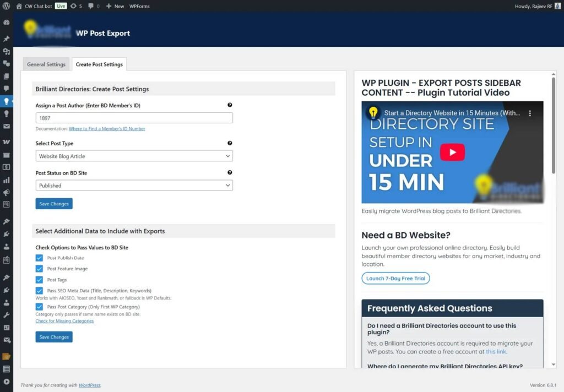Open the Media library sidebar icon
The height and width of the screenshot is (392, 564).
6,51
